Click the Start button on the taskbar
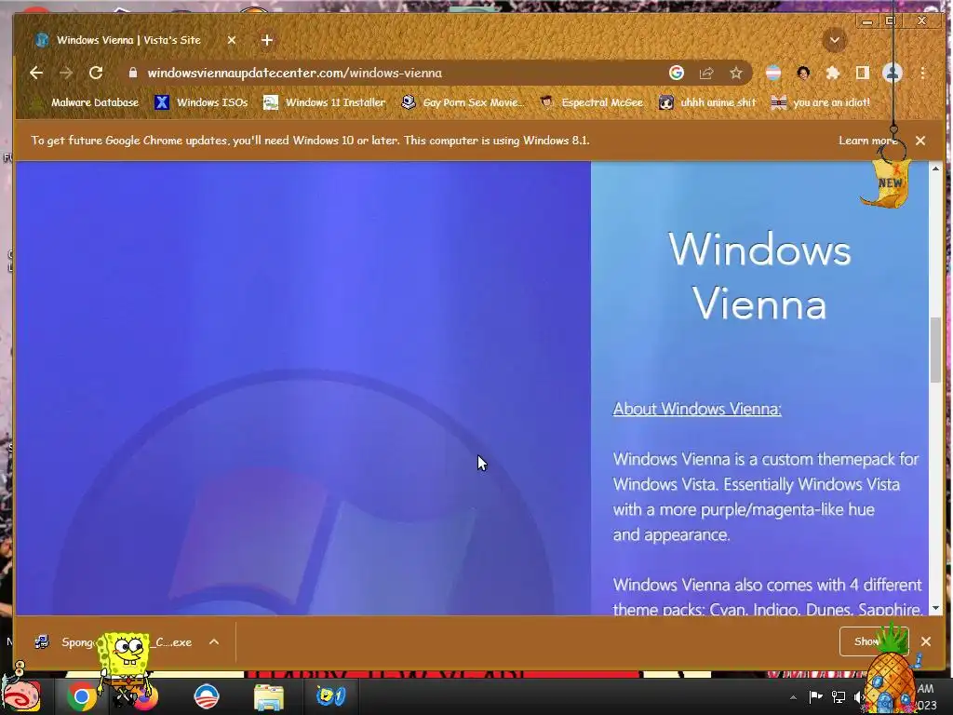953x715 pixels. pos(22,697)
